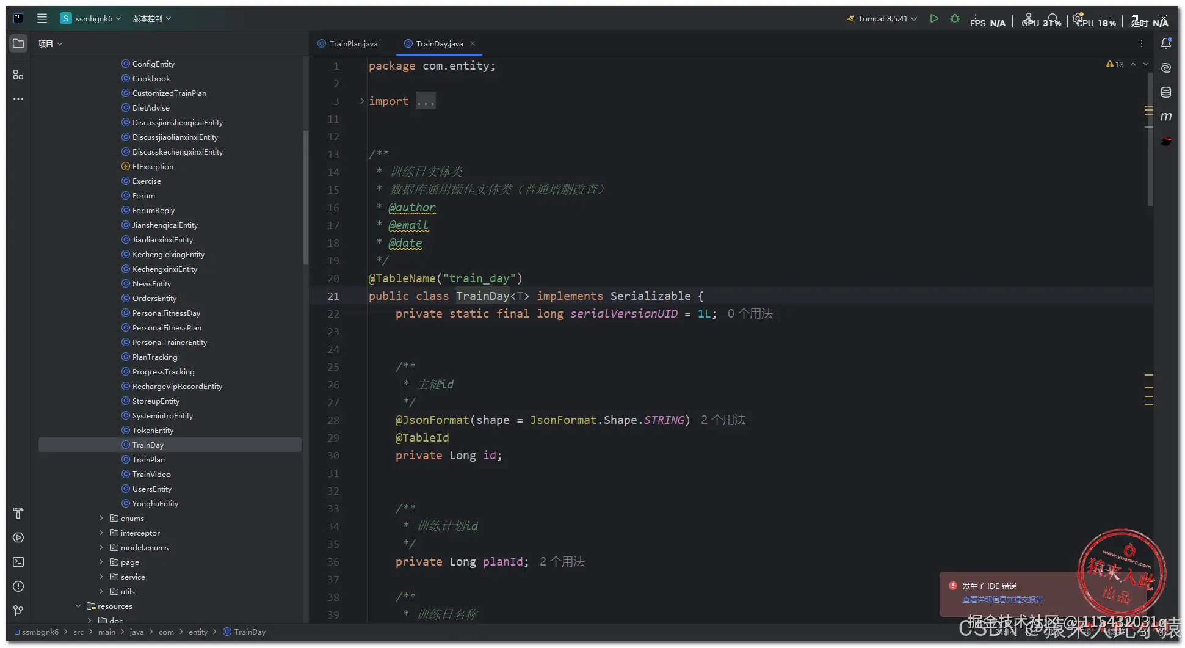
Task: Expand the folded import block
Action: pyautogui.click(x=362, y=101)
